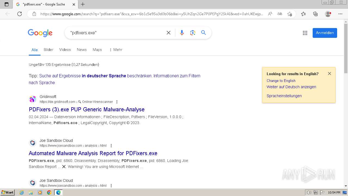Expand the Mehr menu
Screen dimensions: 348x196
(116, 50)
